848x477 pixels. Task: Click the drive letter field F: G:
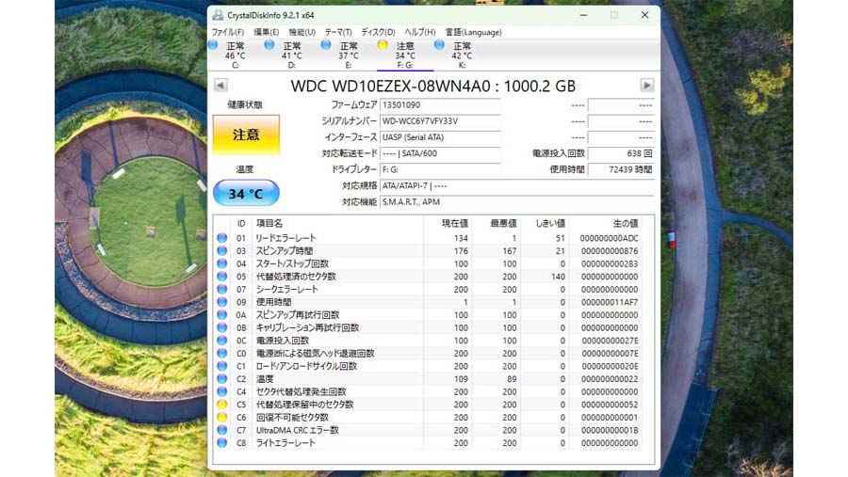[x=440, y=169]
